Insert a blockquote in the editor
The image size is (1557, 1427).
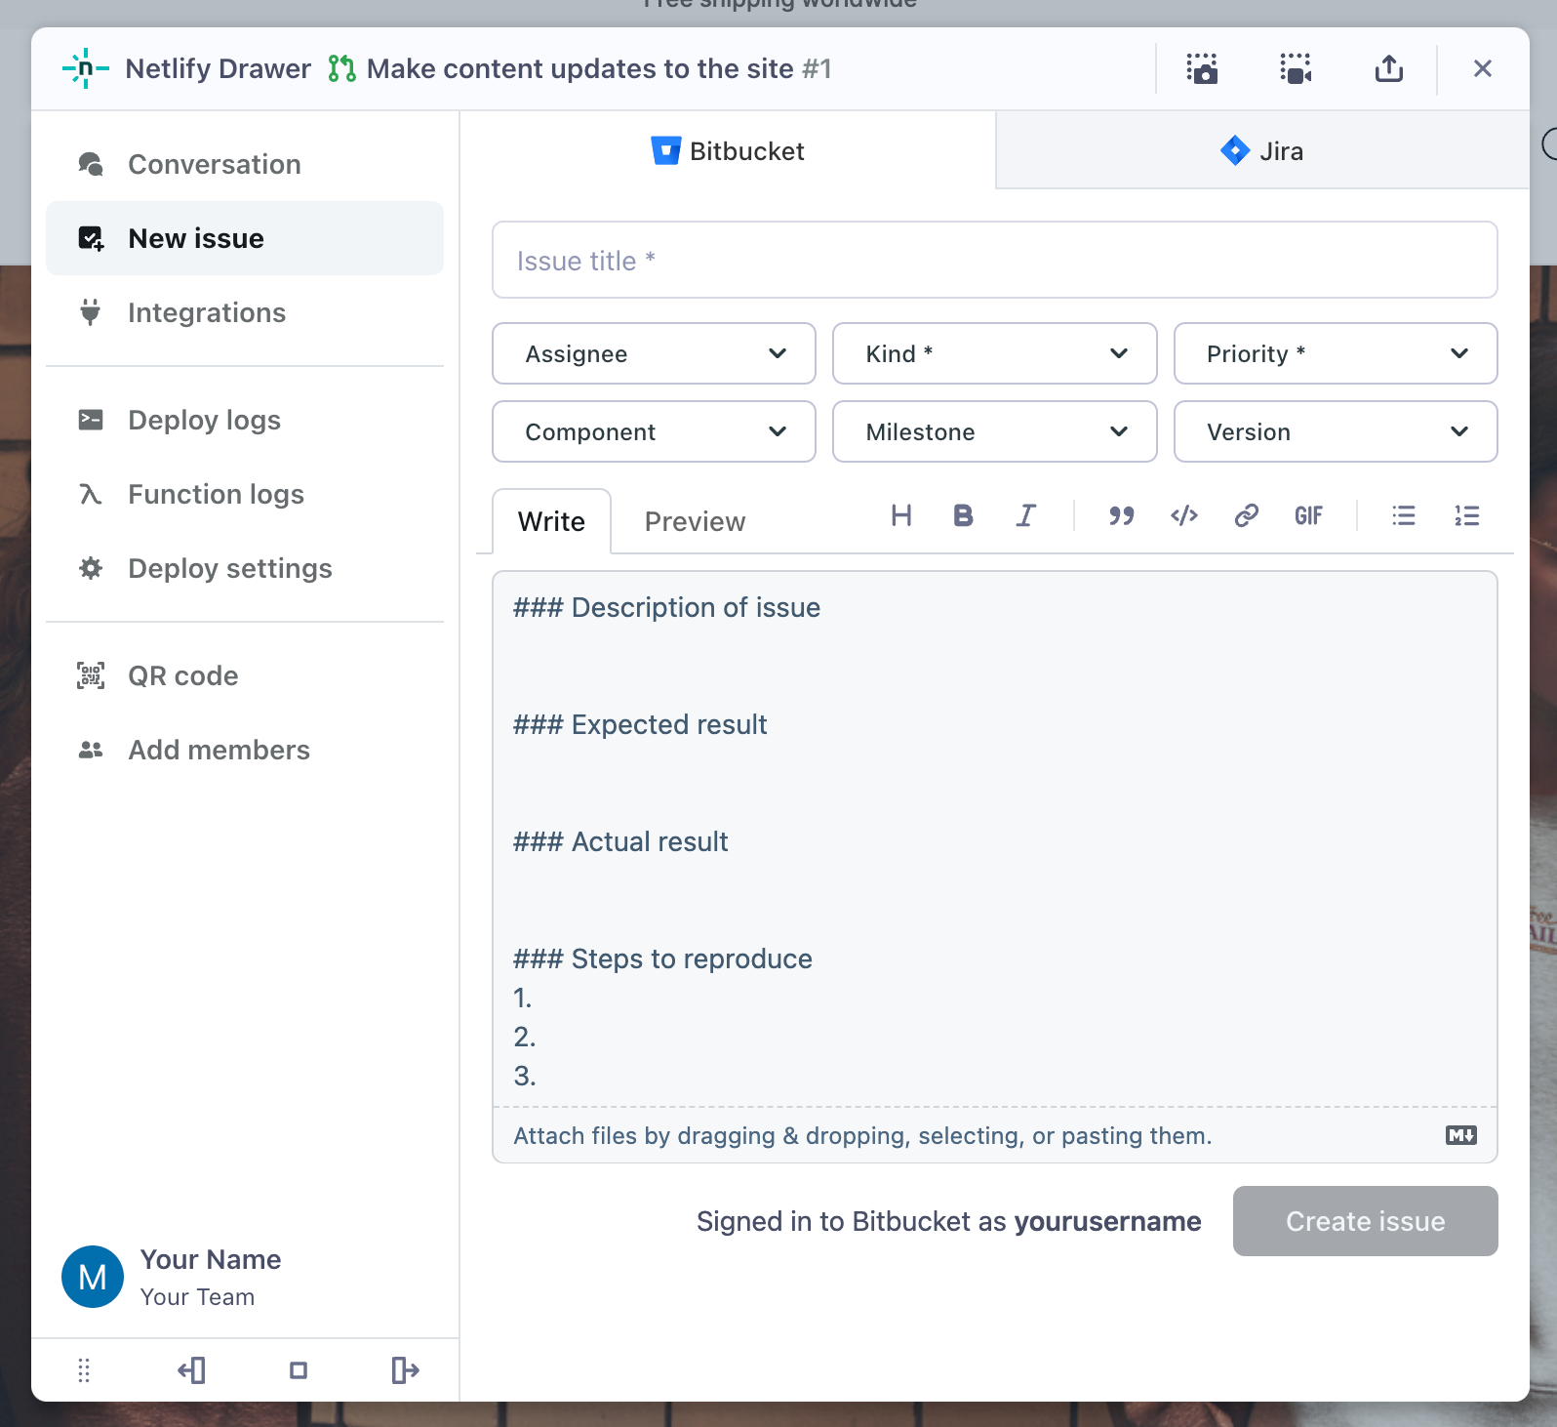point(1121,515)
